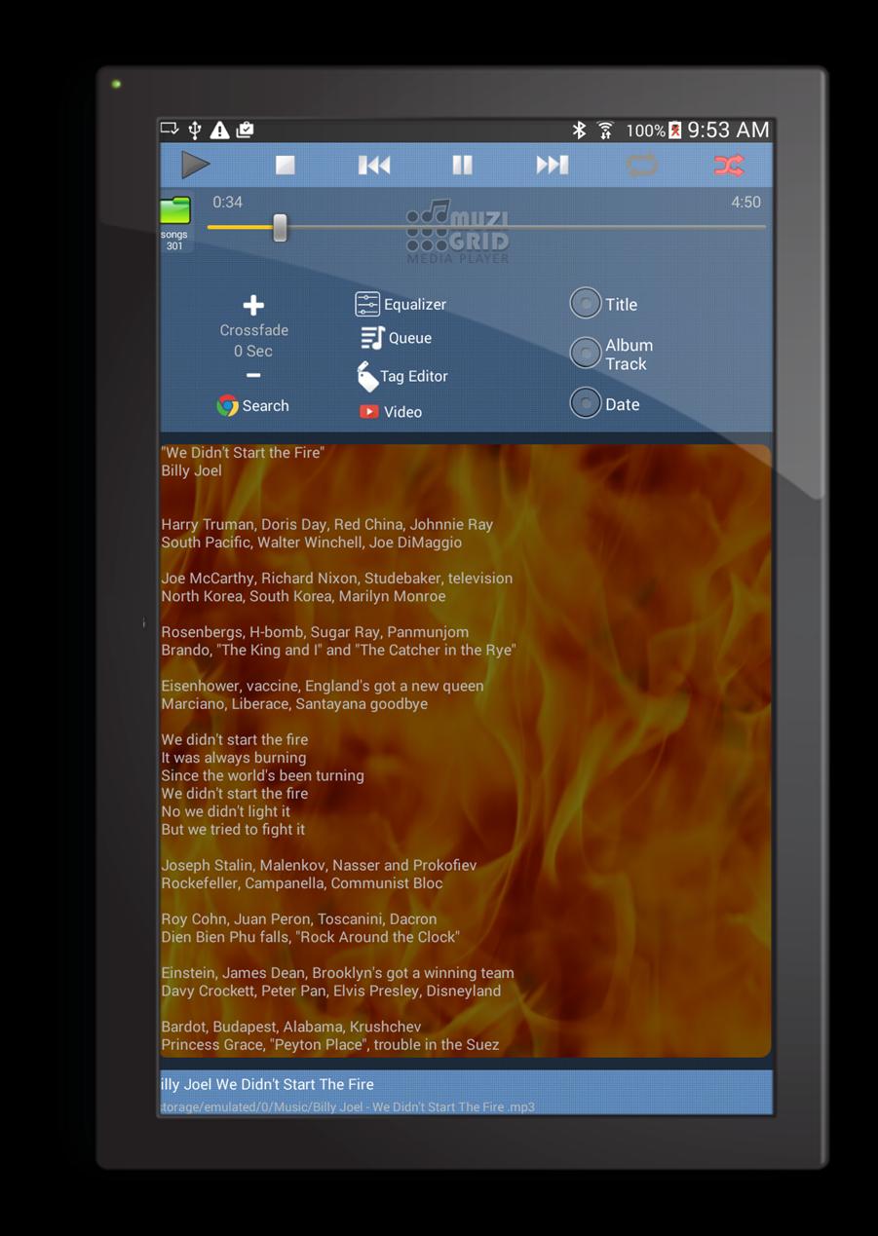Toggle the repeat loop icon
Image resolution: width=878 pixels, height=1236 pixels.
tap(641, 166)
